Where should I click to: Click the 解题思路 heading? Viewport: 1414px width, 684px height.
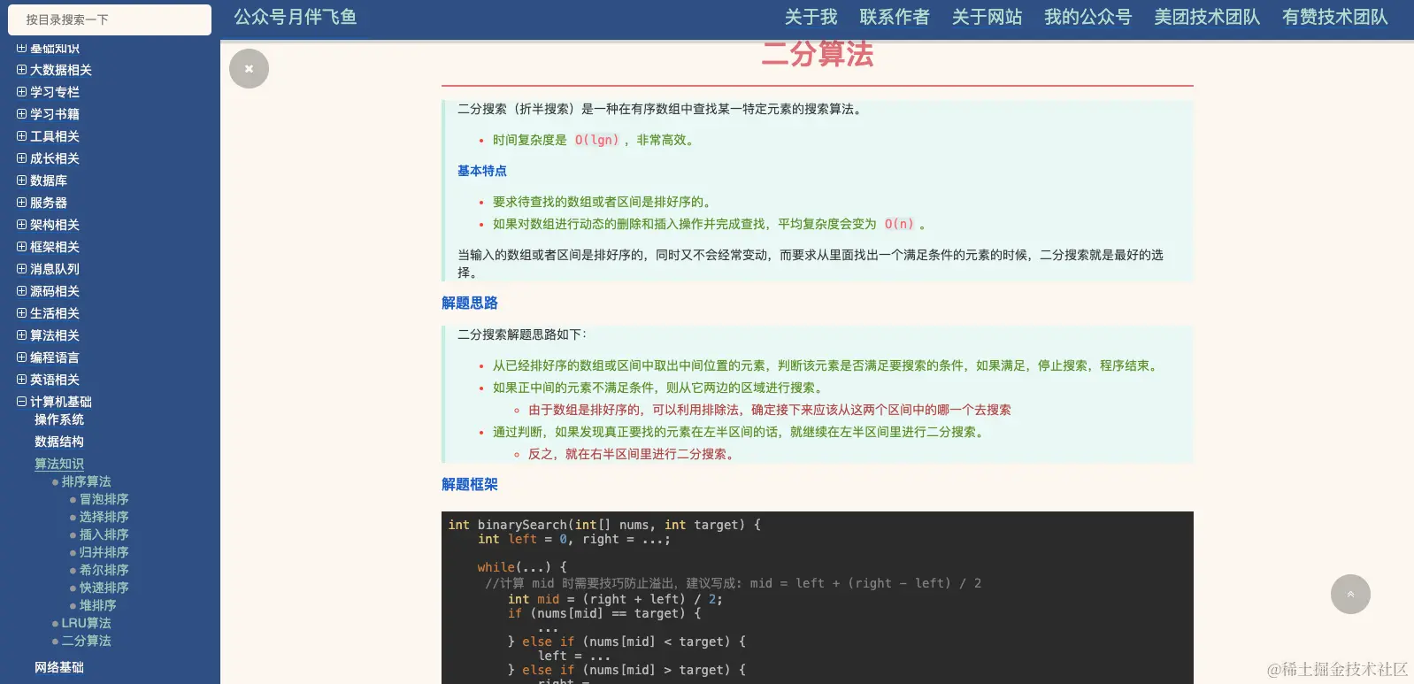pos(470,303)
